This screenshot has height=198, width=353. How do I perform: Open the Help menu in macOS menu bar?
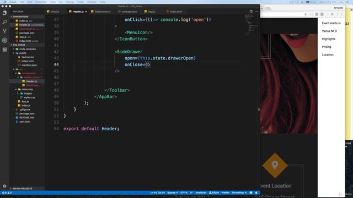click(103, 2)
